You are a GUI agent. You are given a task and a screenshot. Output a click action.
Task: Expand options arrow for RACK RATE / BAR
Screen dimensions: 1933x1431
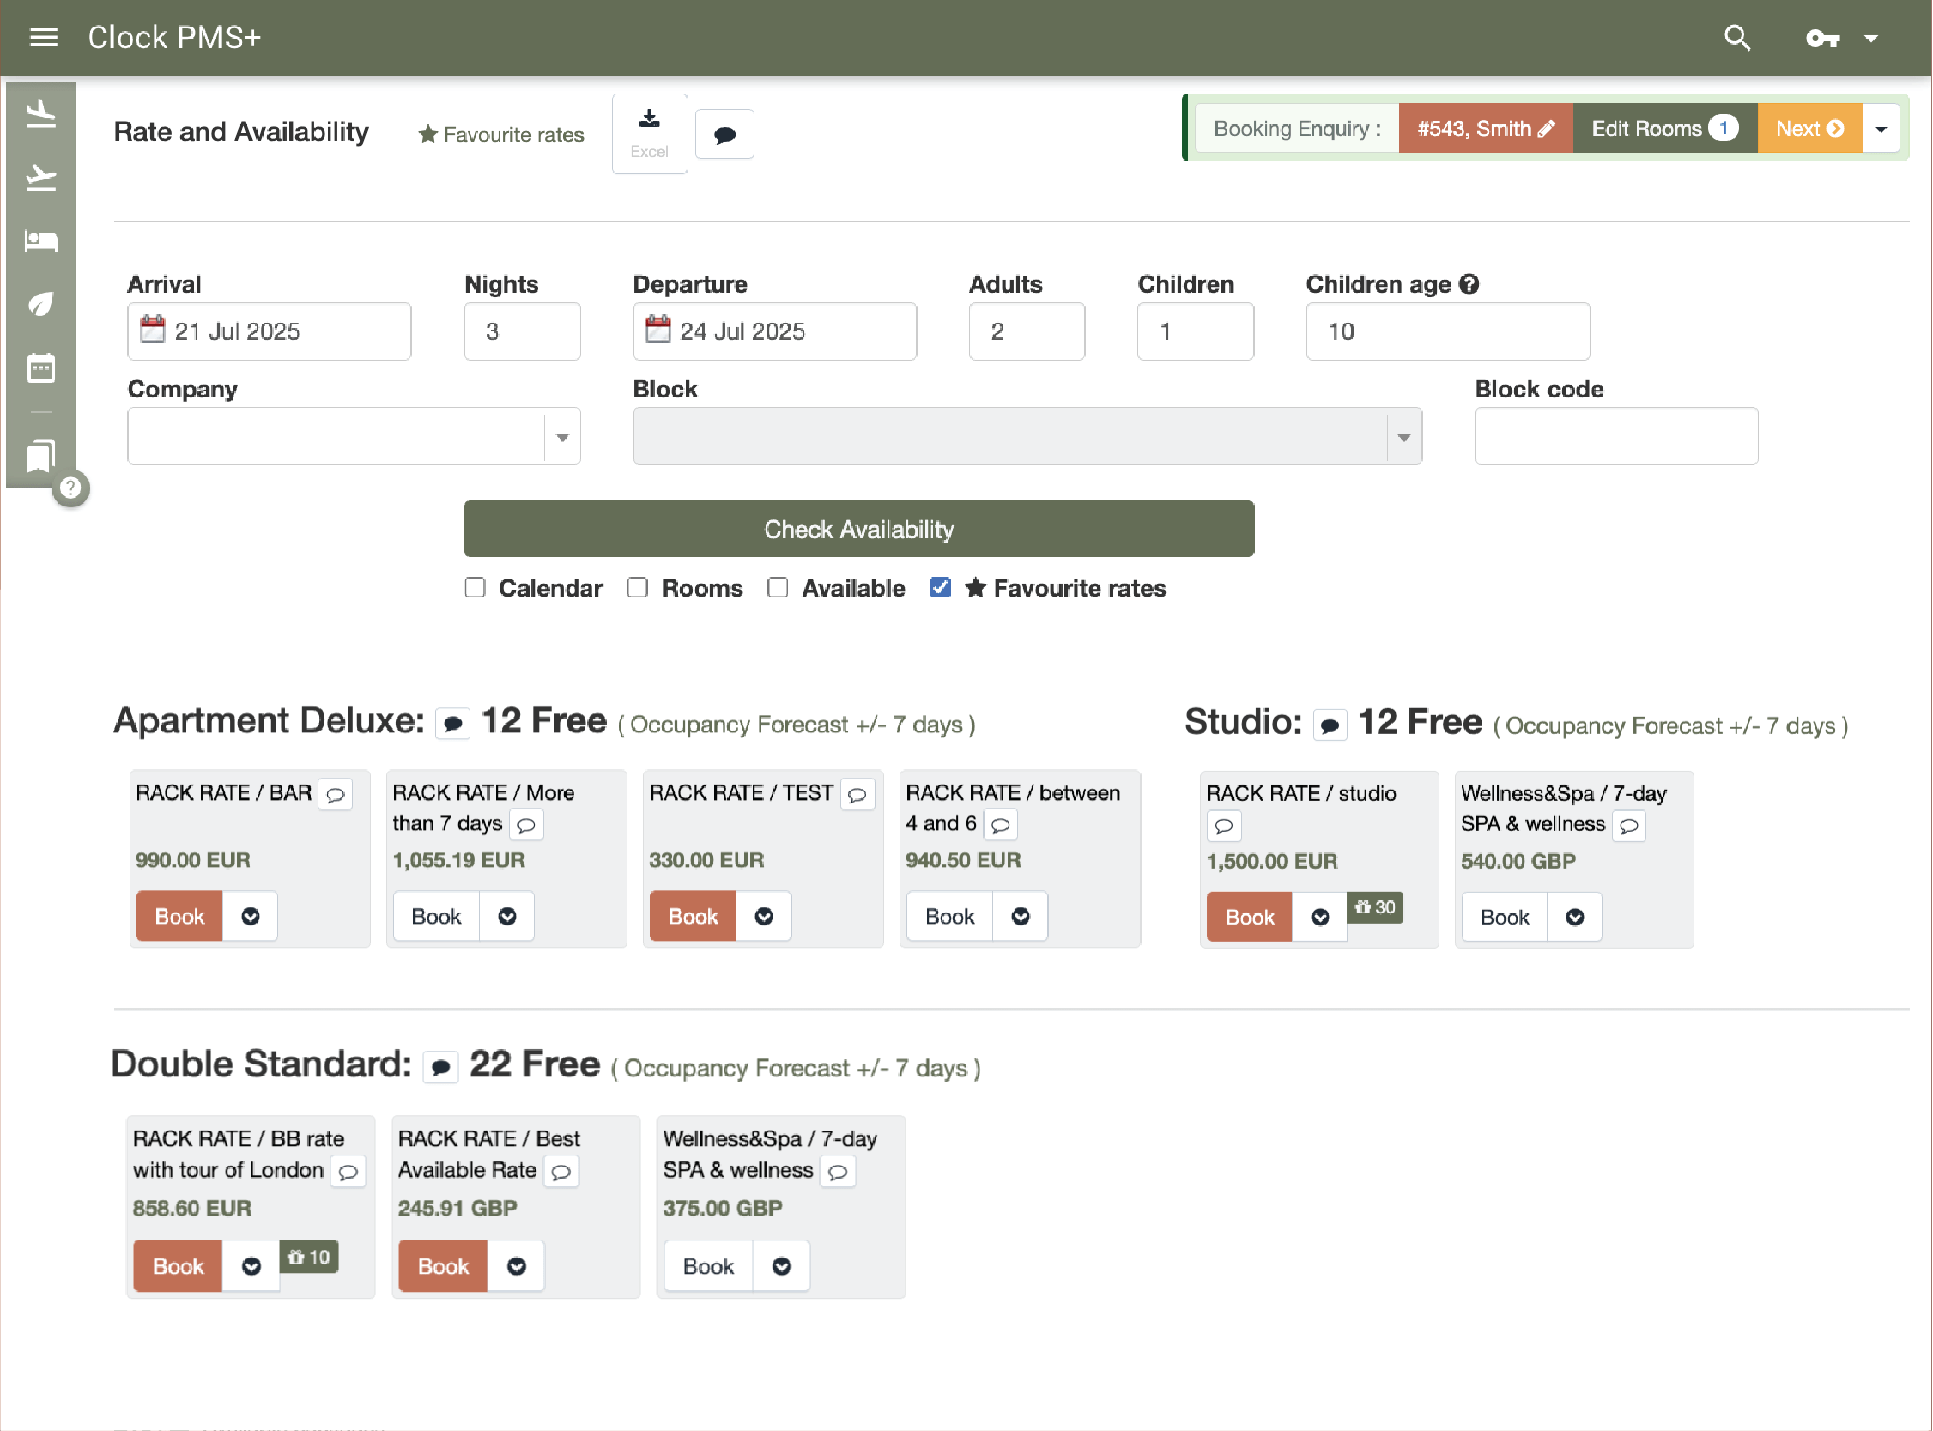point(251,917)
